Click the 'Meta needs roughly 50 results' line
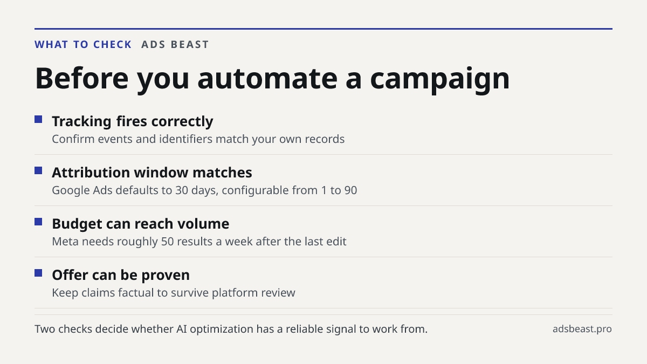The height and width of the screenshot is (364, 647). pos(199,242)
